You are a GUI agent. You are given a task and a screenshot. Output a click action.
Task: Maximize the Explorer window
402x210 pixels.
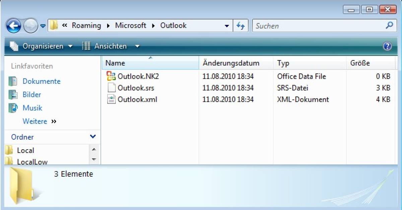point(370,9)
